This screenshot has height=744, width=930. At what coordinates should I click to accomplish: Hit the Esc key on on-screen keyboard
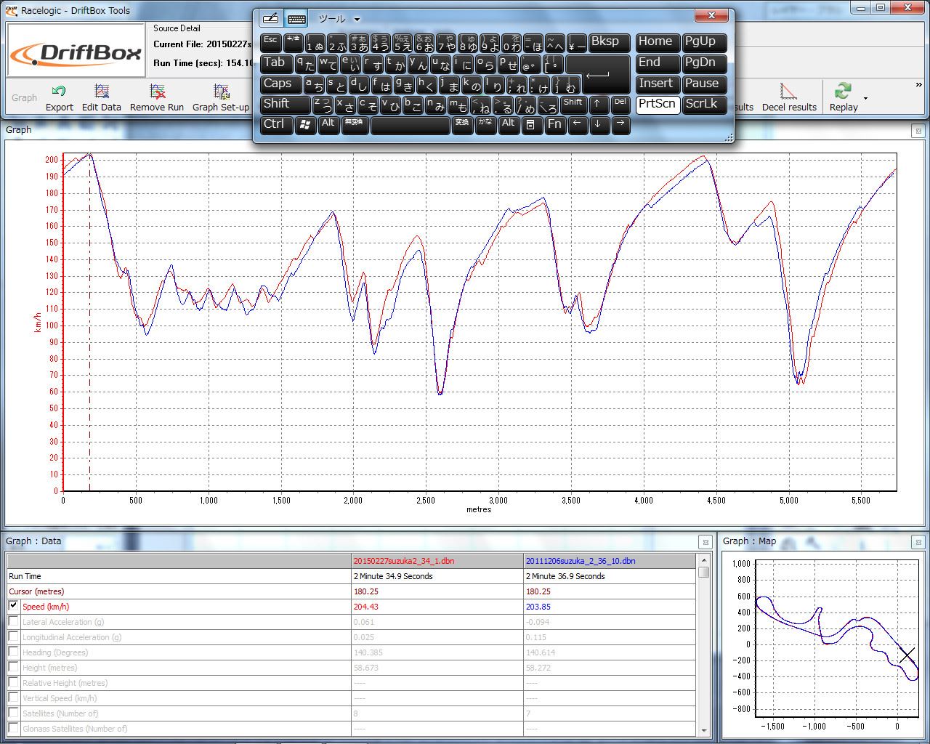click(x=270, y=42)
